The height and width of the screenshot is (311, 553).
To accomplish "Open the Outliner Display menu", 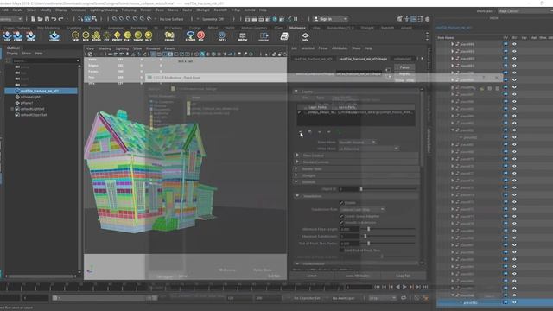I will (12, 54).
